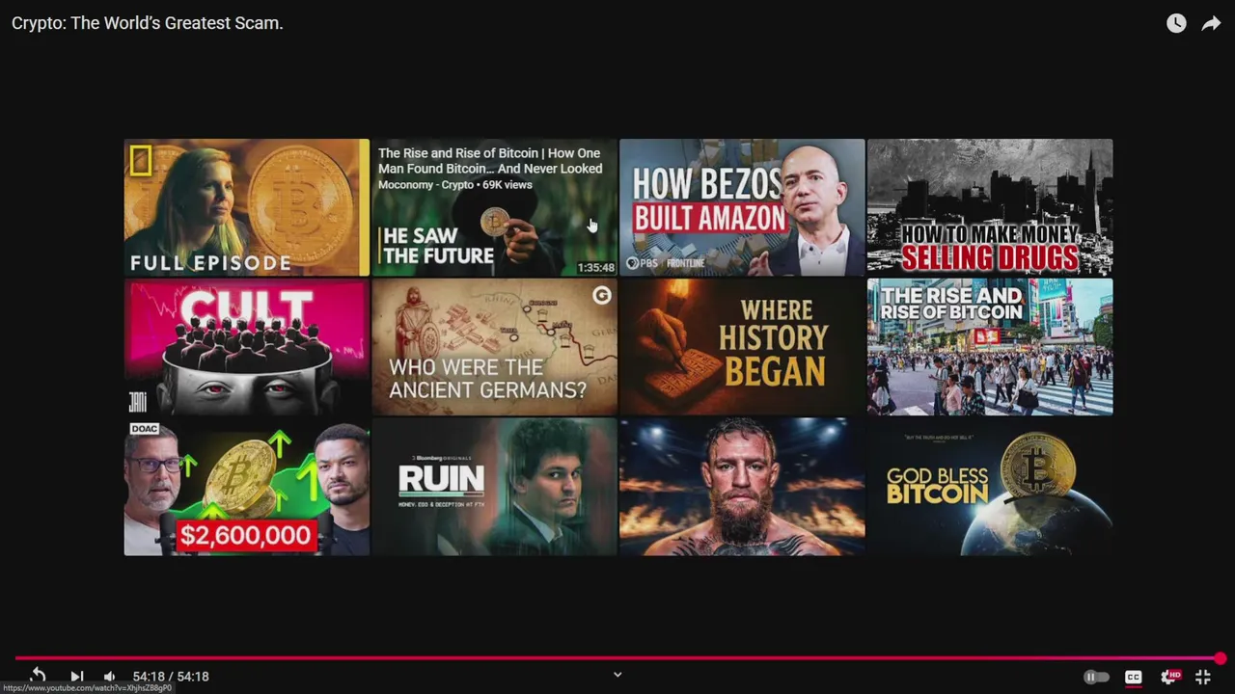
Task: Click the Share arrow icon
Action: click(1211, 23)
